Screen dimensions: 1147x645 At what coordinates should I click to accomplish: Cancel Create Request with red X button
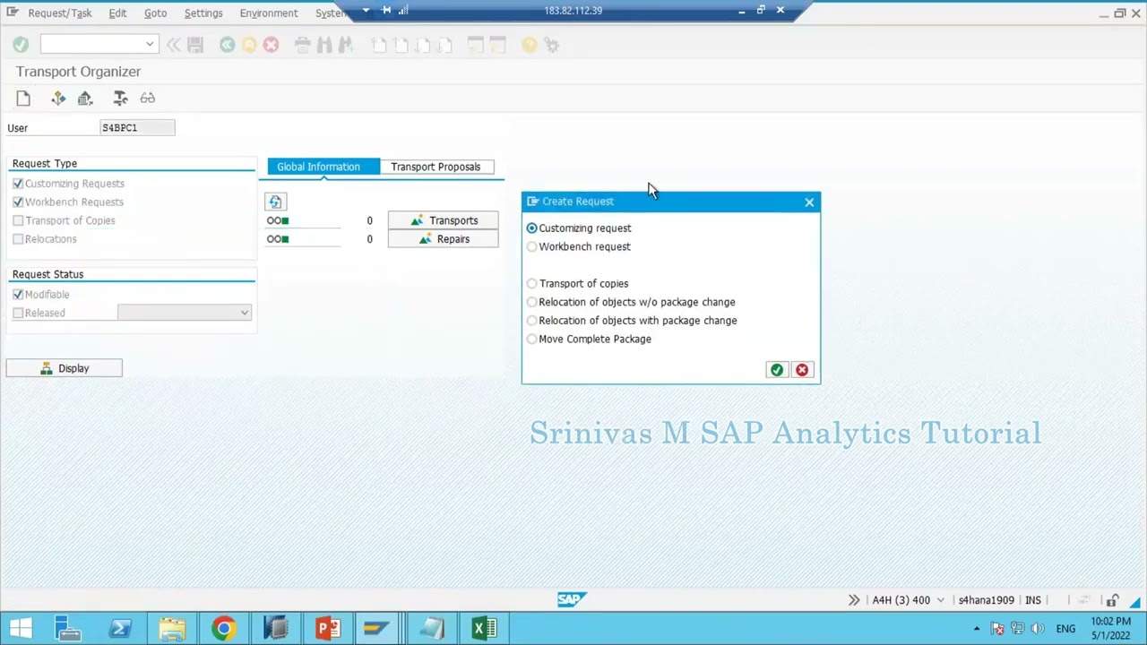(802, 370)
